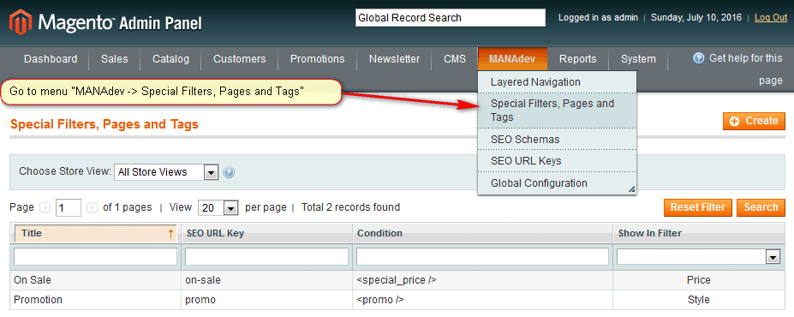794x317 pixels.
Task: Open the On Sale record row
Action: pos(397,280)
